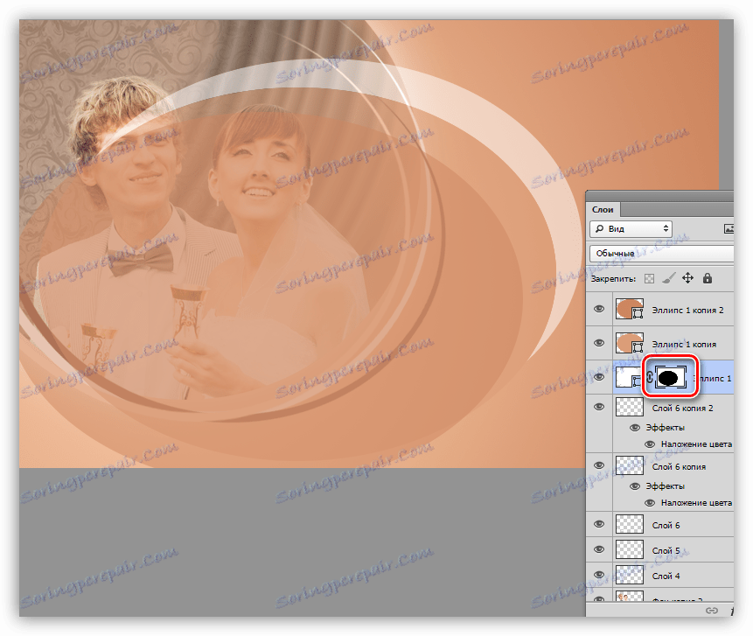Image resolution: width=753 pixels, height=636 pixels.
Task: Lock position move-arrows icon
Action: (x=687, y=278)
